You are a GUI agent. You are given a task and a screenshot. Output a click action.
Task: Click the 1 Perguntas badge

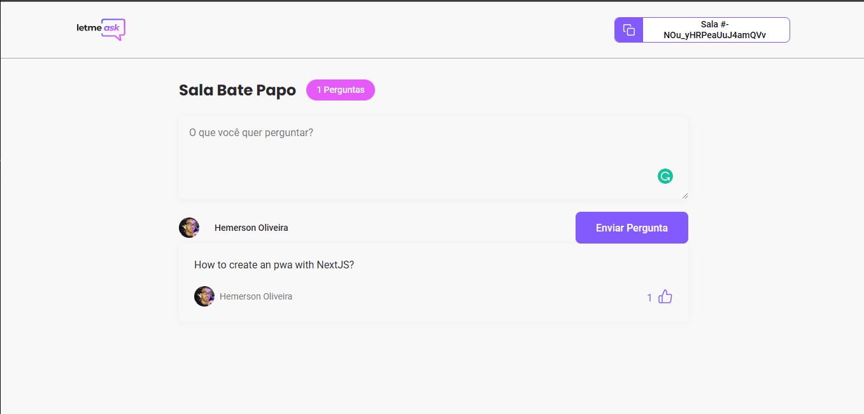point(341,90)
